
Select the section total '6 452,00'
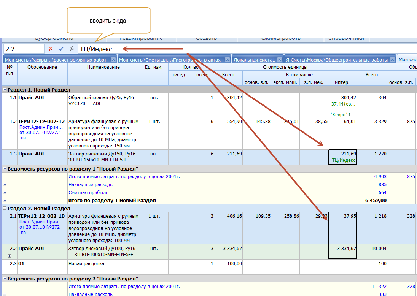point(372,200)
